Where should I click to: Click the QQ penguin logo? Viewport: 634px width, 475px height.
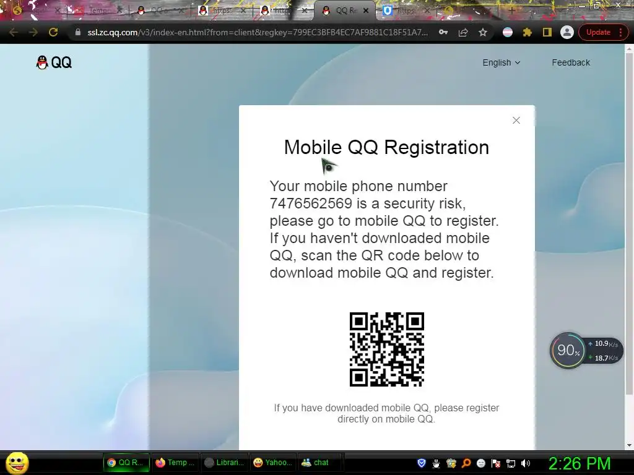point(54,62)
